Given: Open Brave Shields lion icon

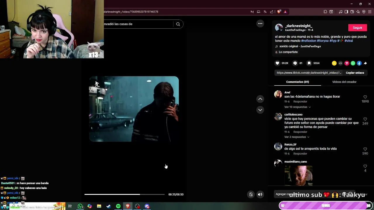Looking at the screenshot, I should pyautogui.click(x=279, y=12).
